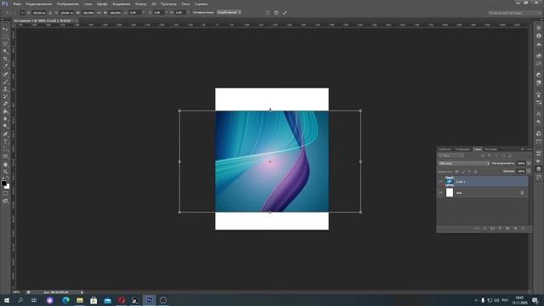Viewport: 544px width, 306px height.
Task: Toggle lock all on layer
Action: (x=476, y=172)
